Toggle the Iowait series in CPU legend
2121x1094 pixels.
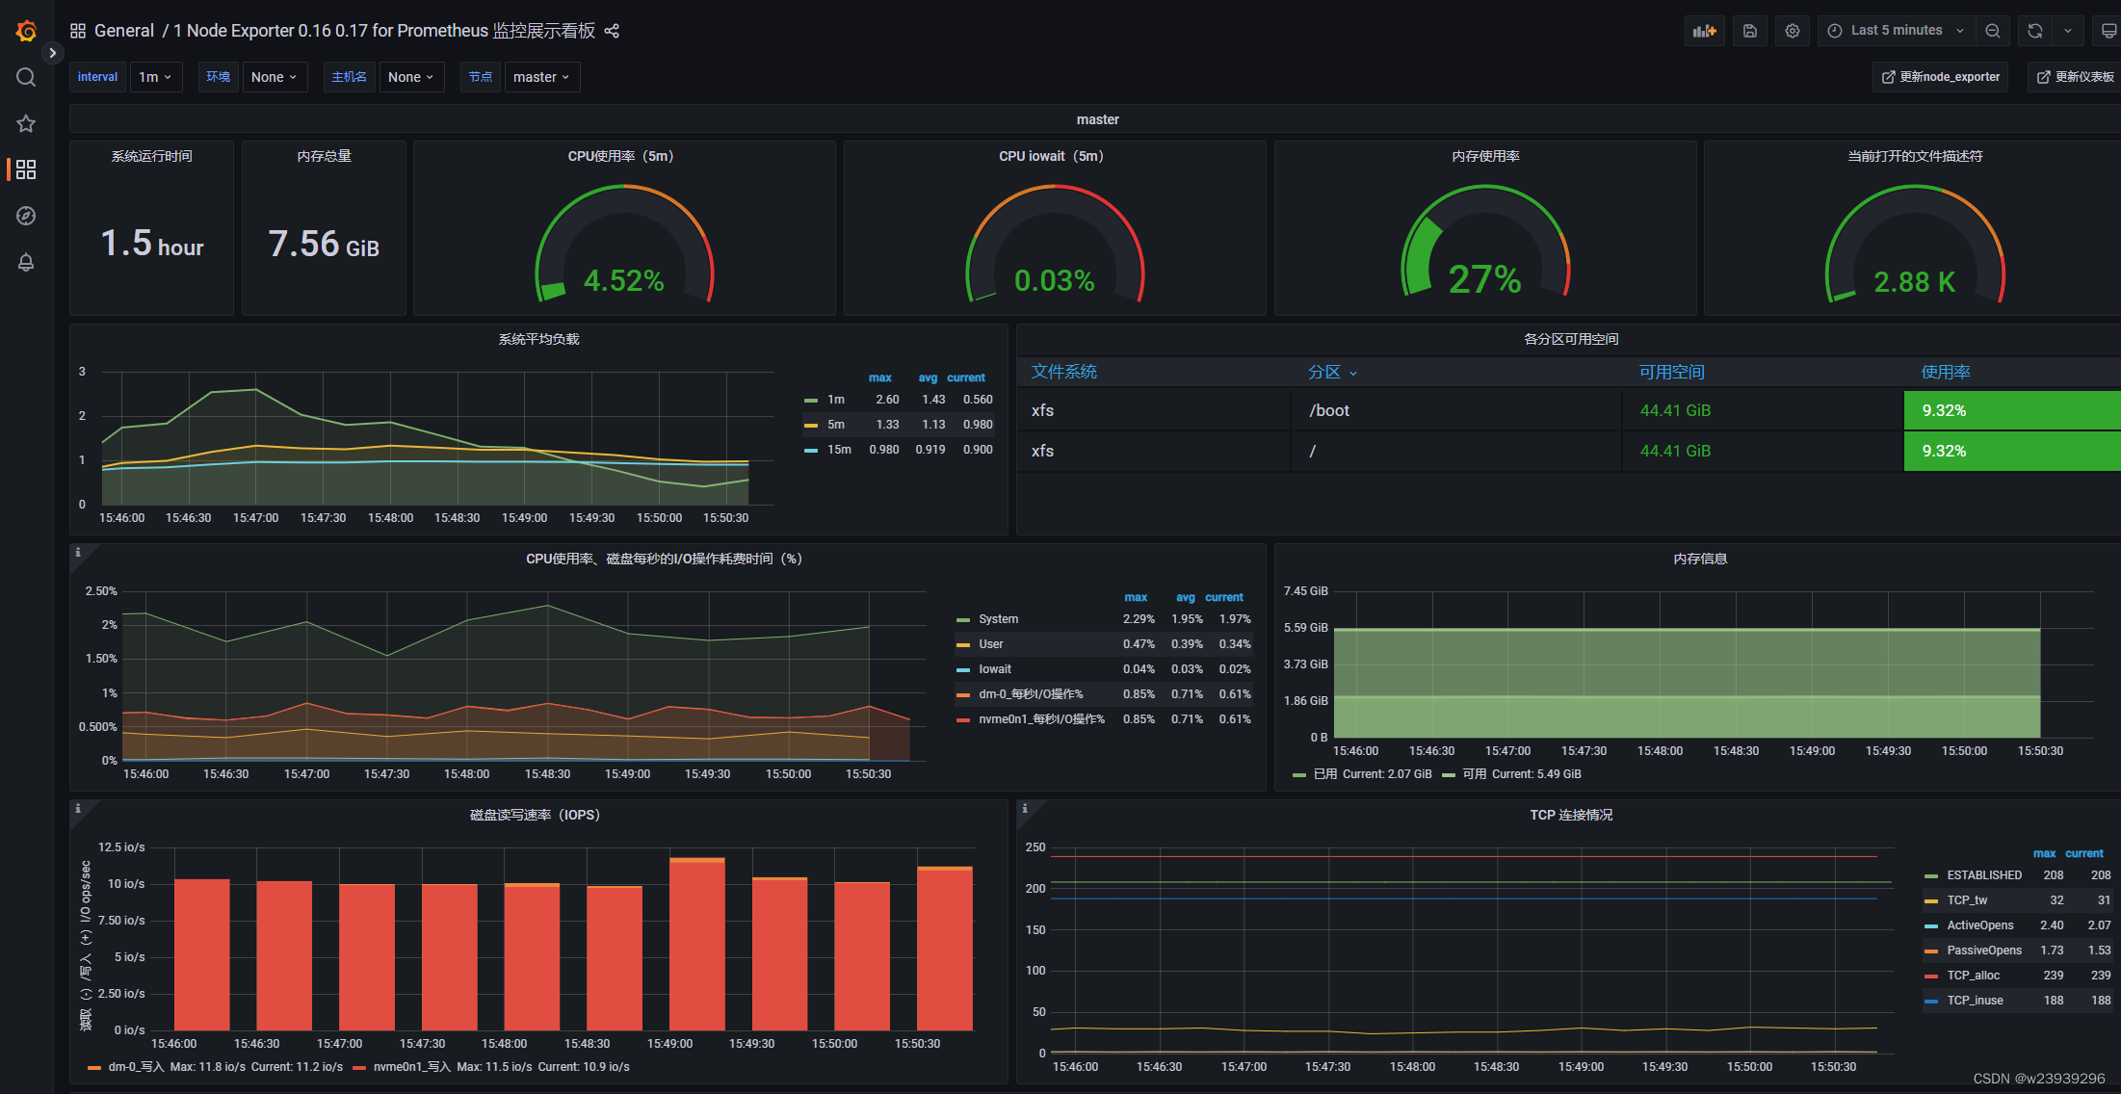(x=994, y=669)
